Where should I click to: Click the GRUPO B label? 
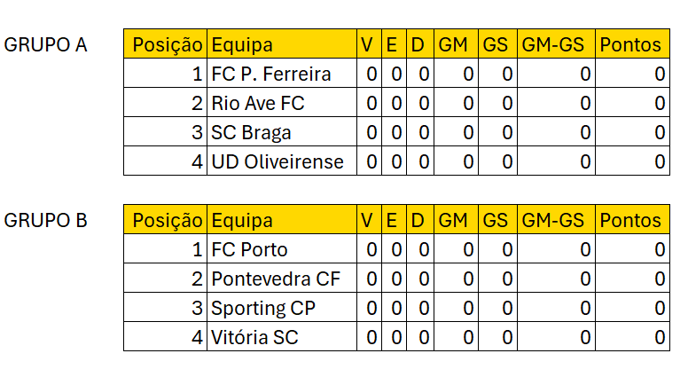(x=45, y=220)
